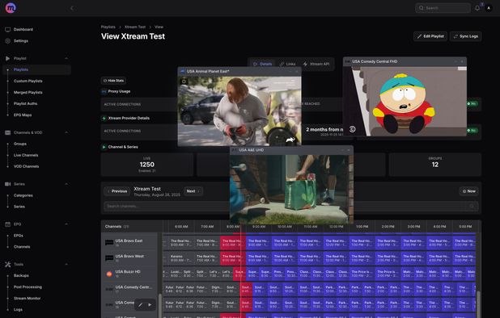This screenshot has width=500, height=318.
Task: Open EPGs in the sidebar
Action: click(18, 236)
